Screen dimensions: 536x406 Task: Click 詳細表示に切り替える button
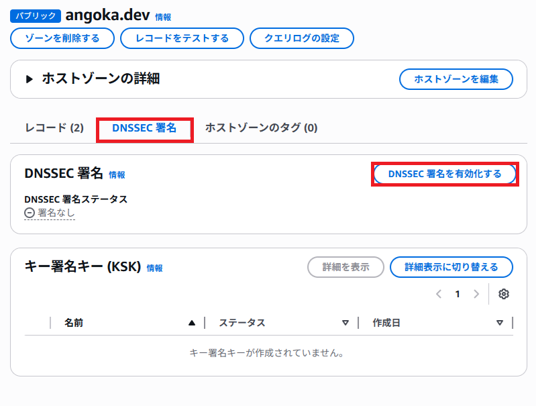pos(451,267)
